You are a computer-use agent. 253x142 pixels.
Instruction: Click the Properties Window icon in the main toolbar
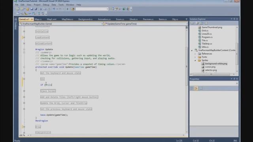coord(116,9)
